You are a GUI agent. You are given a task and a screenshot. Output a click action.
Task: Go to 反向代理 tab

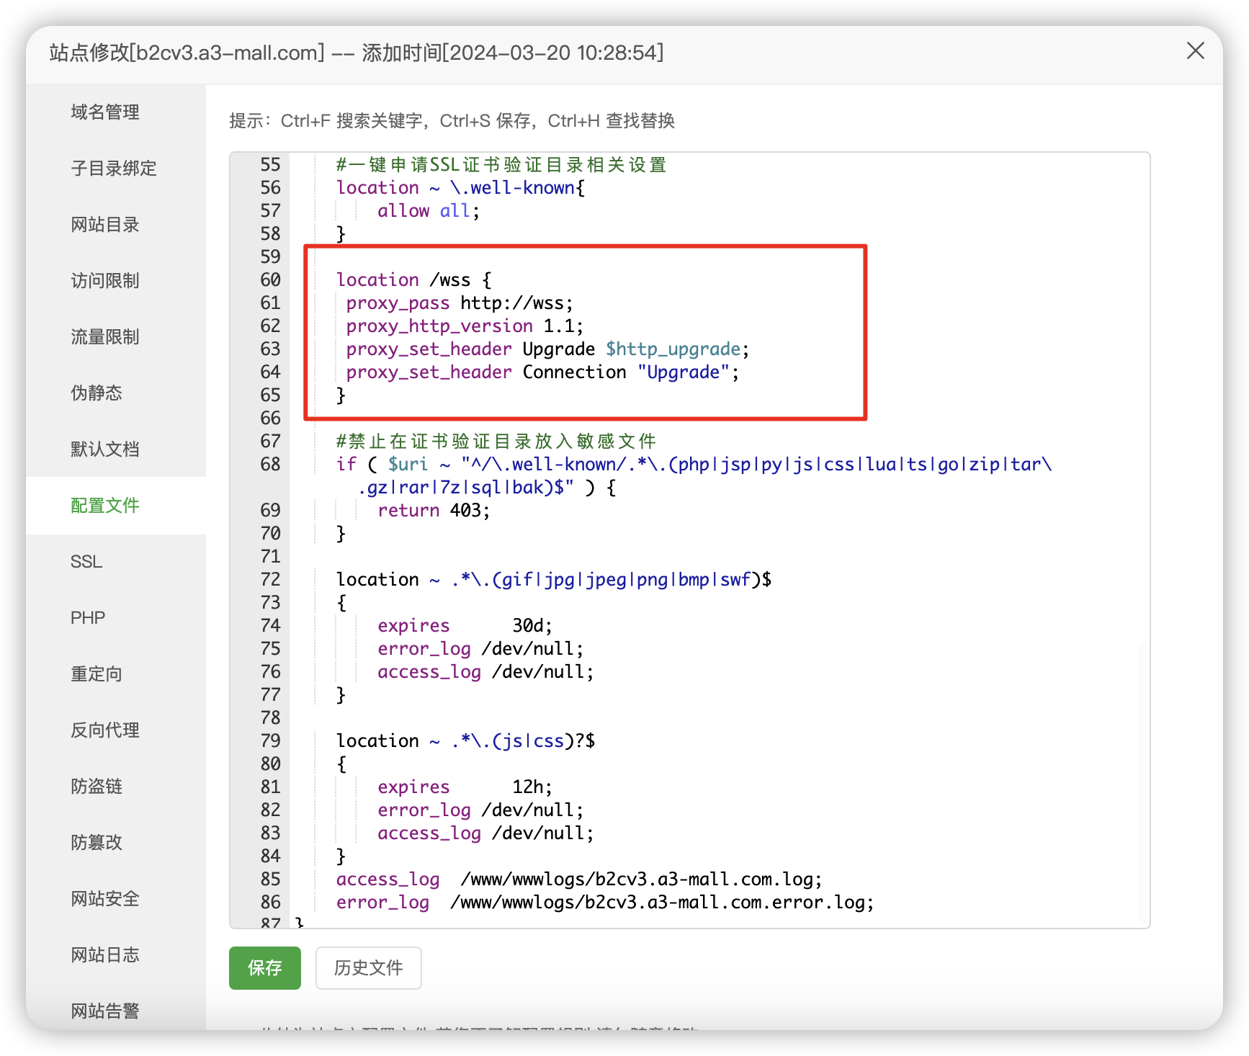[x=105, y=730]
